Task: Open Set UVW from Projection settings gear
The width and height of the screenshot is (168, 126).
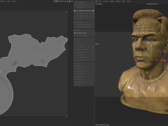Action: point(93,10)
